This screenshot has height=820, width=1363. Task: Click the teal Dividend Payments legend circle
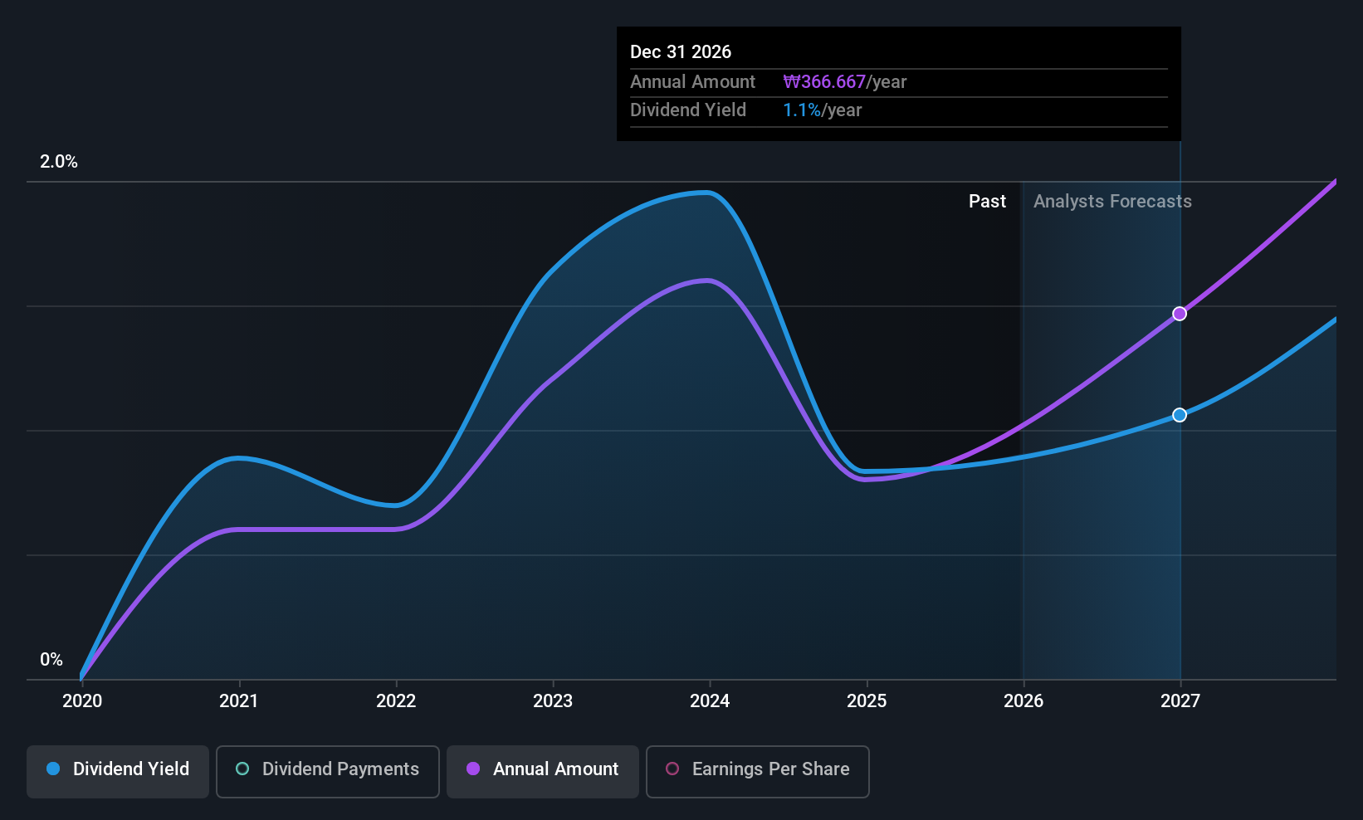tap(242, 769)
